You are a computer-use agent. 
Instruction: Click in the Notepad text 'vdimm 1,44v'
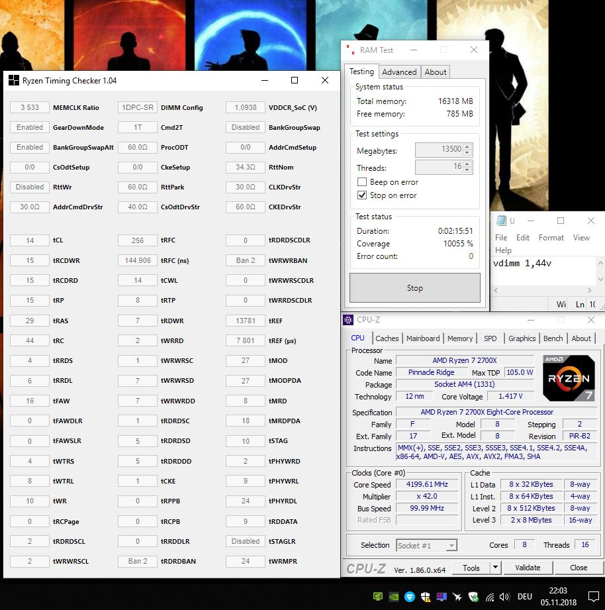[522, 264]
